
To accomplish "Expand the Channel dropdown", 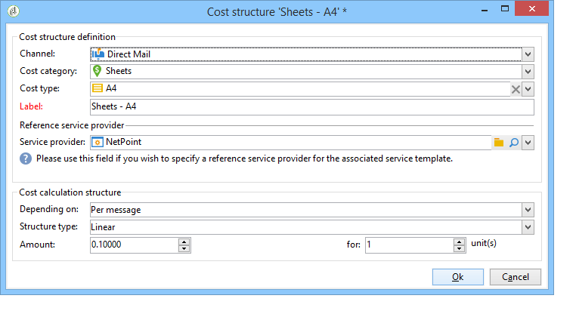I will coord(528,54).
